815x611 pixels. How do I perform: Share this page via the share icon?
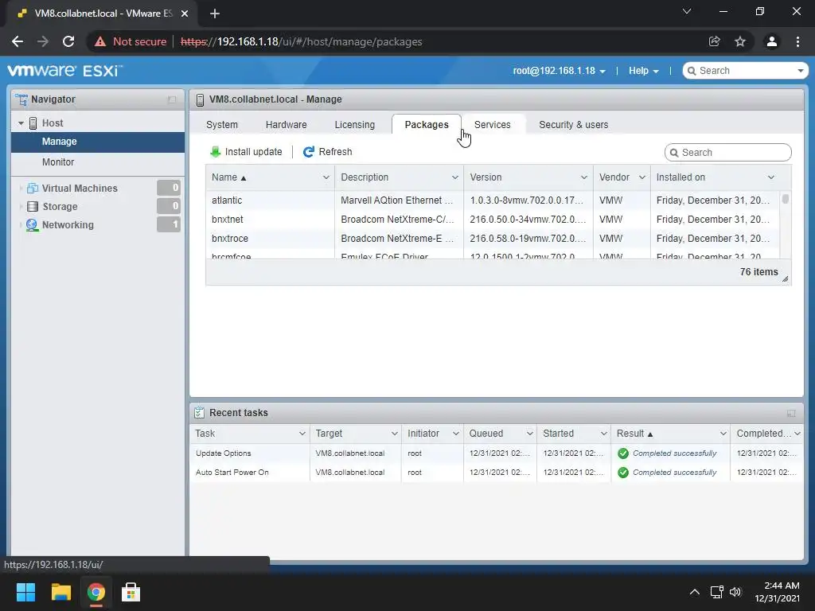(x=714, y=41)
